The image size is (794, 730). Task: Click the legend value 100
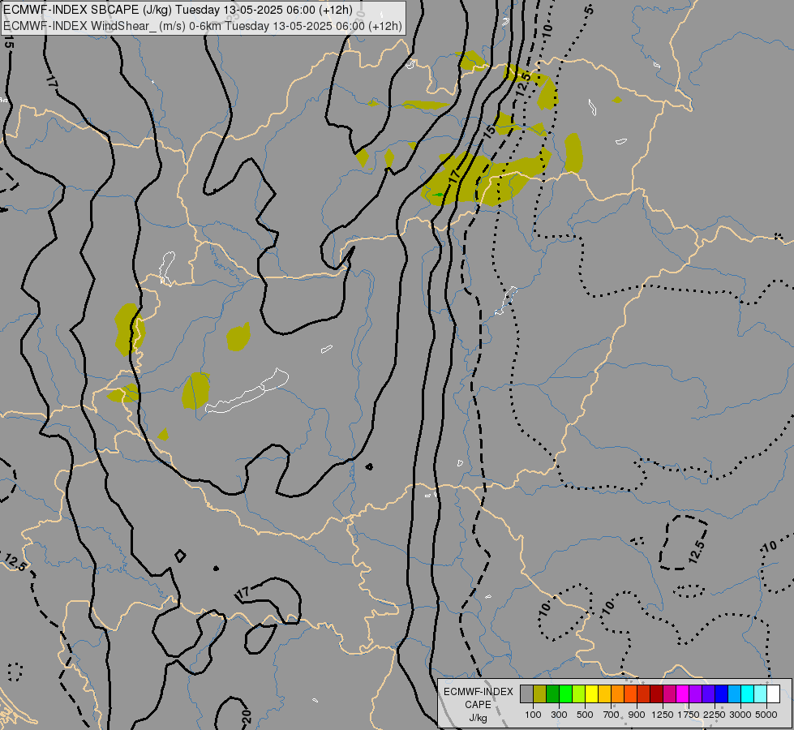click(533, 715)
